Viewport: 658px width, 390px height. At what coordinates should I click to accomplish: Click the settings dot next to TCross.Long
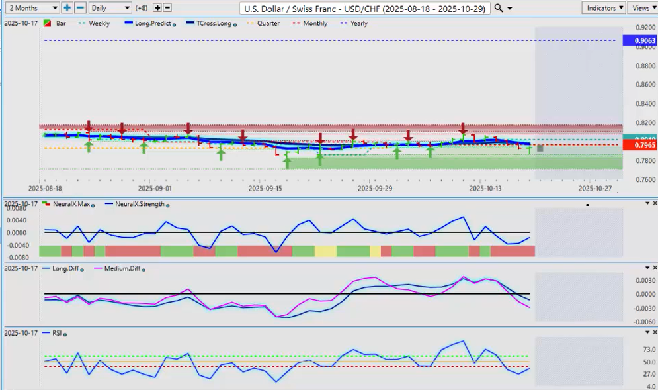pos(235,24)
